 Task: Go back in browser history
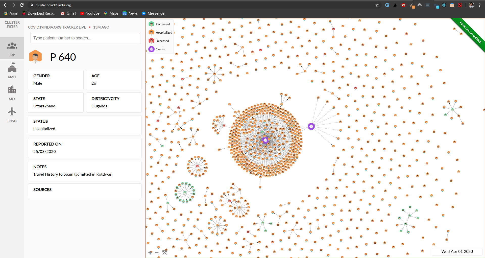tap(6, 5)
